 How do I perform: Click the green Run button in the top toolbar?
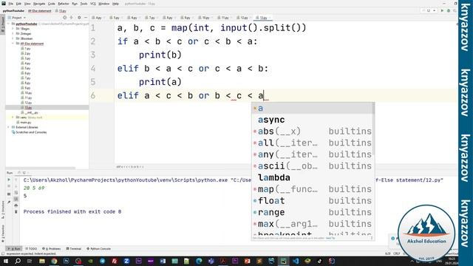coord(442,10)
